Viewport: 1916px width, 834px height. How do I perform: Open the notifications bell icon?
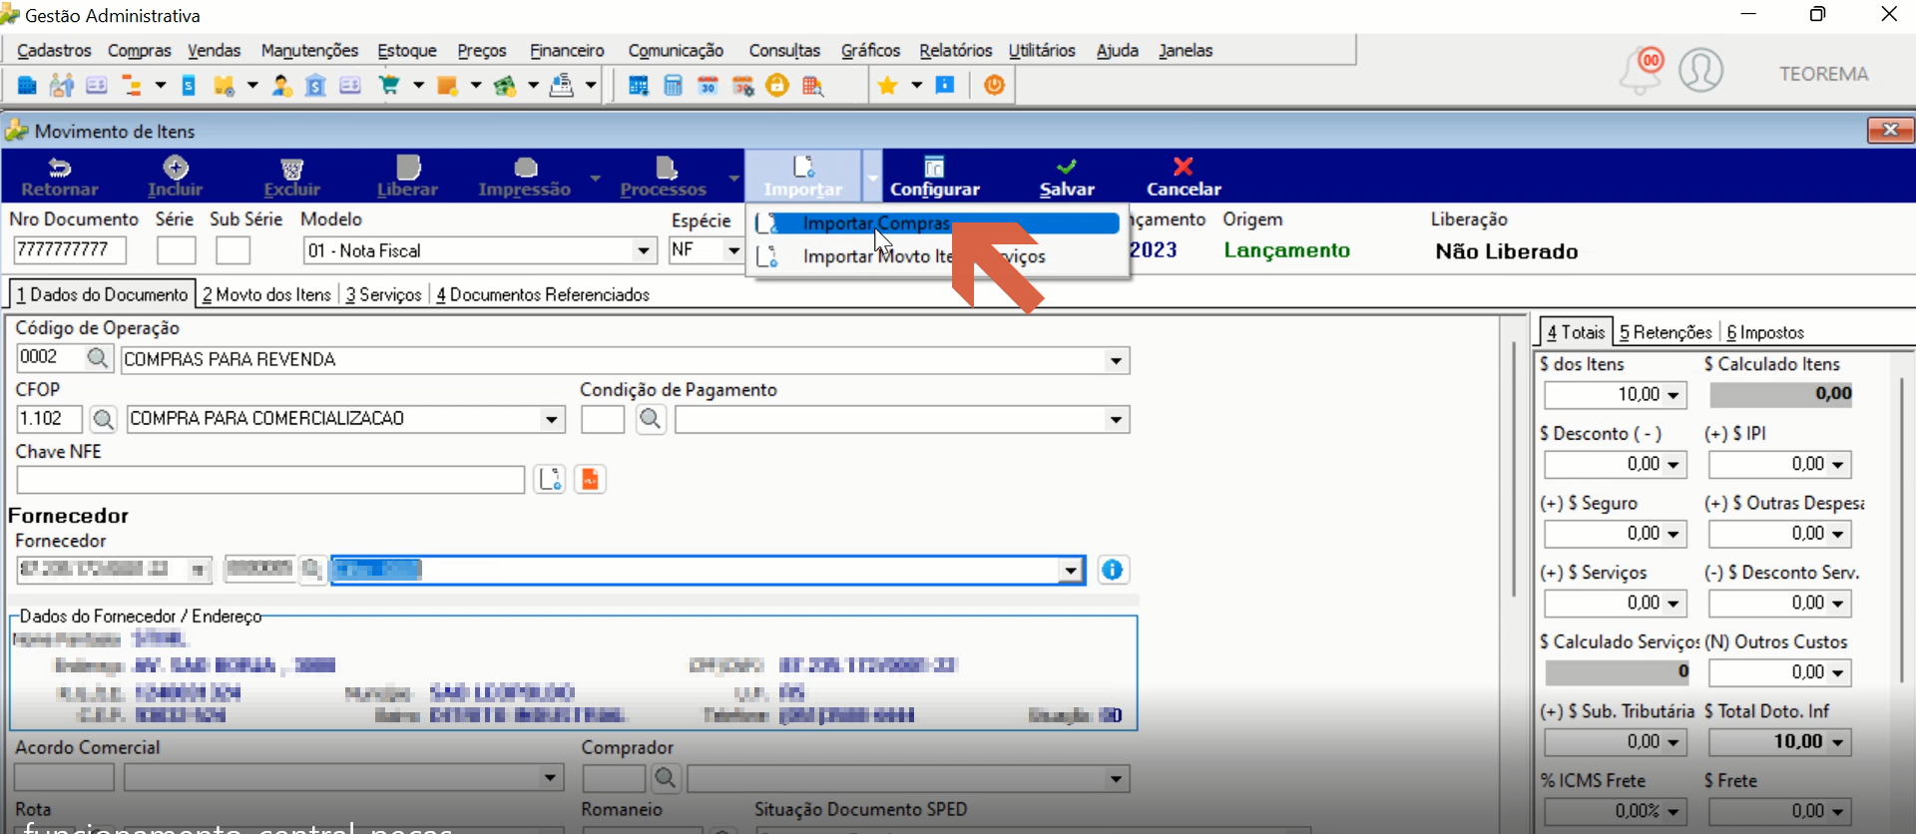(x=1641, y=70)
